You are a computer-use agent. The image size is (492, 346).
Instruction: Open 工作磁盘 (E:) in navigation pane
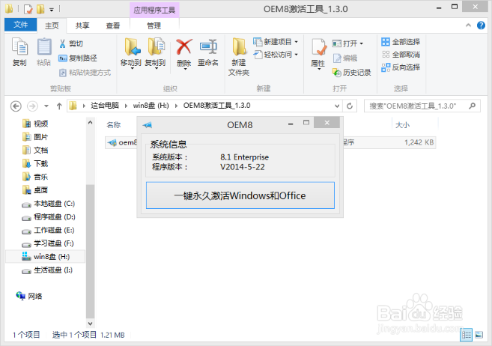(49, 230)
